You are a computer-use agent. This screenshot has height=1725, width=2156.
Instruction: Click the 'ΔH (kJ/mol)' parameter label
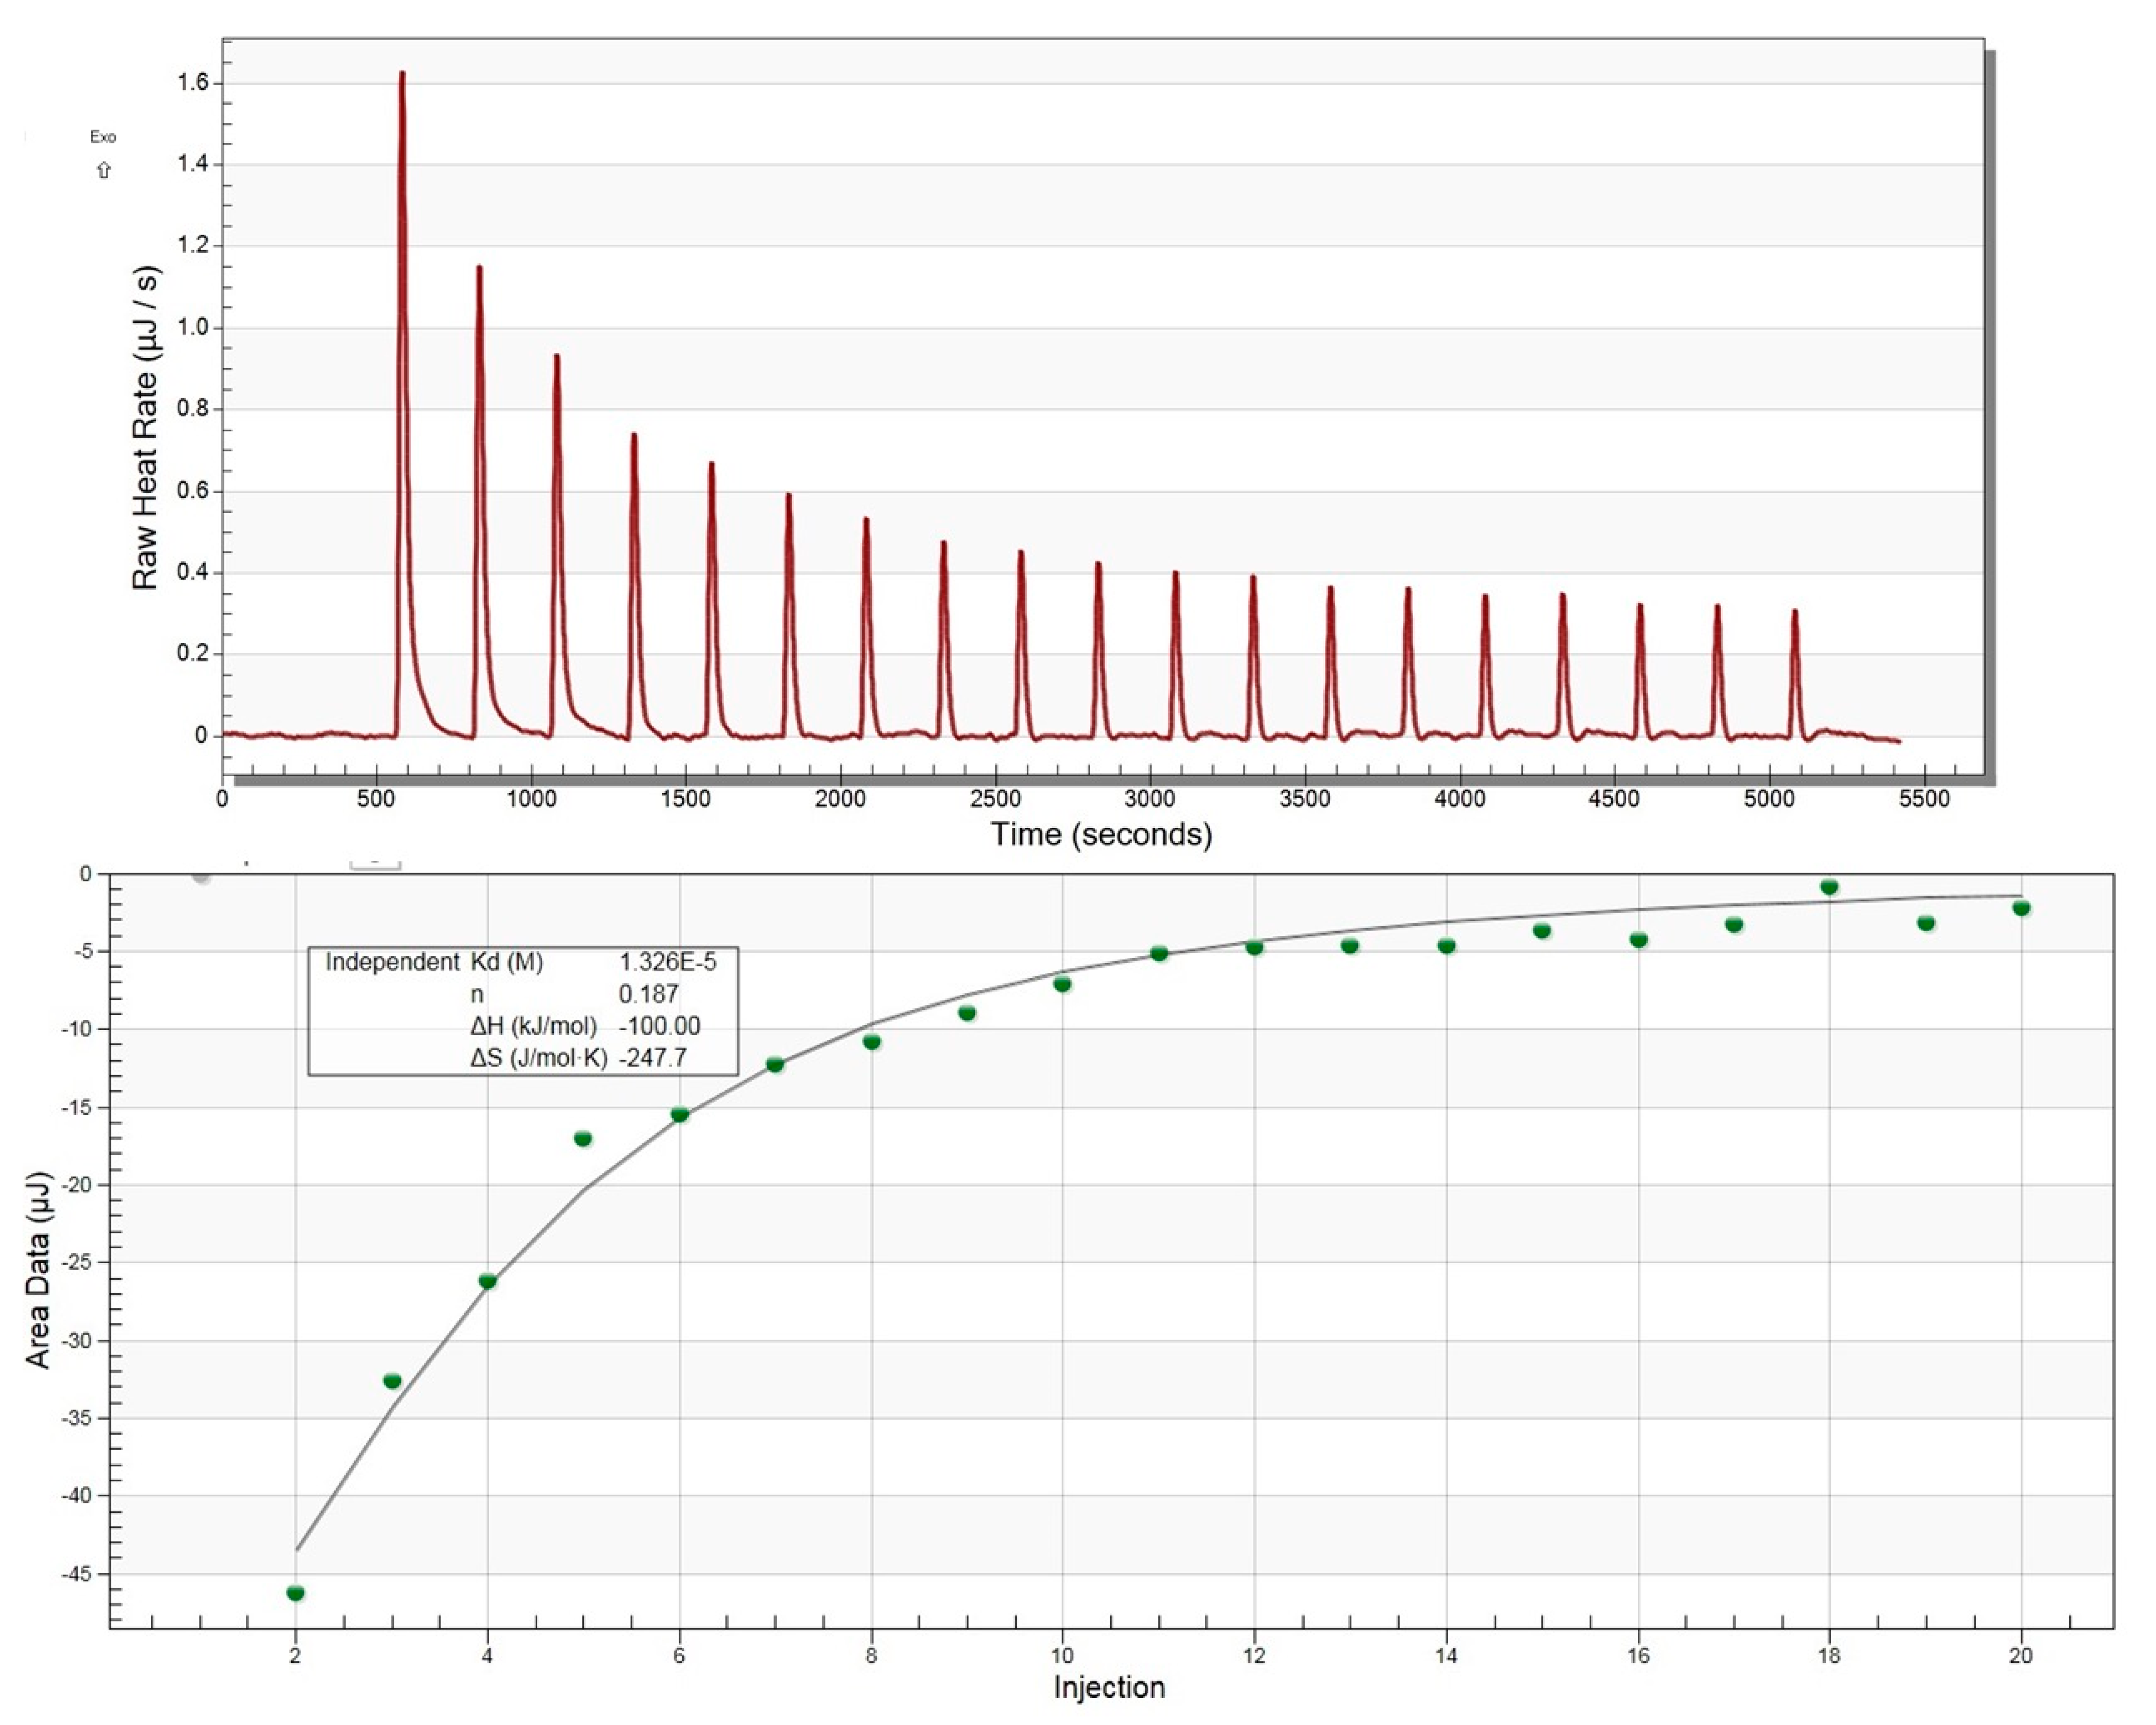point(534,1026)
